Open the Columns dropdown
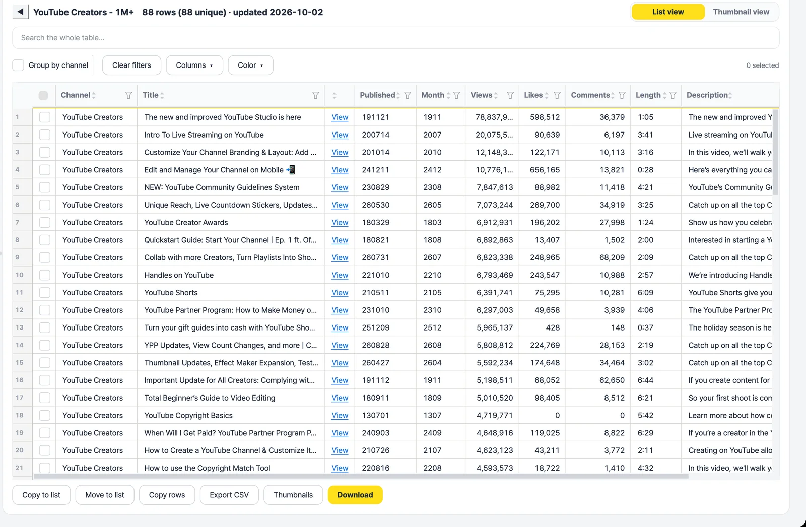 (194, 65)
